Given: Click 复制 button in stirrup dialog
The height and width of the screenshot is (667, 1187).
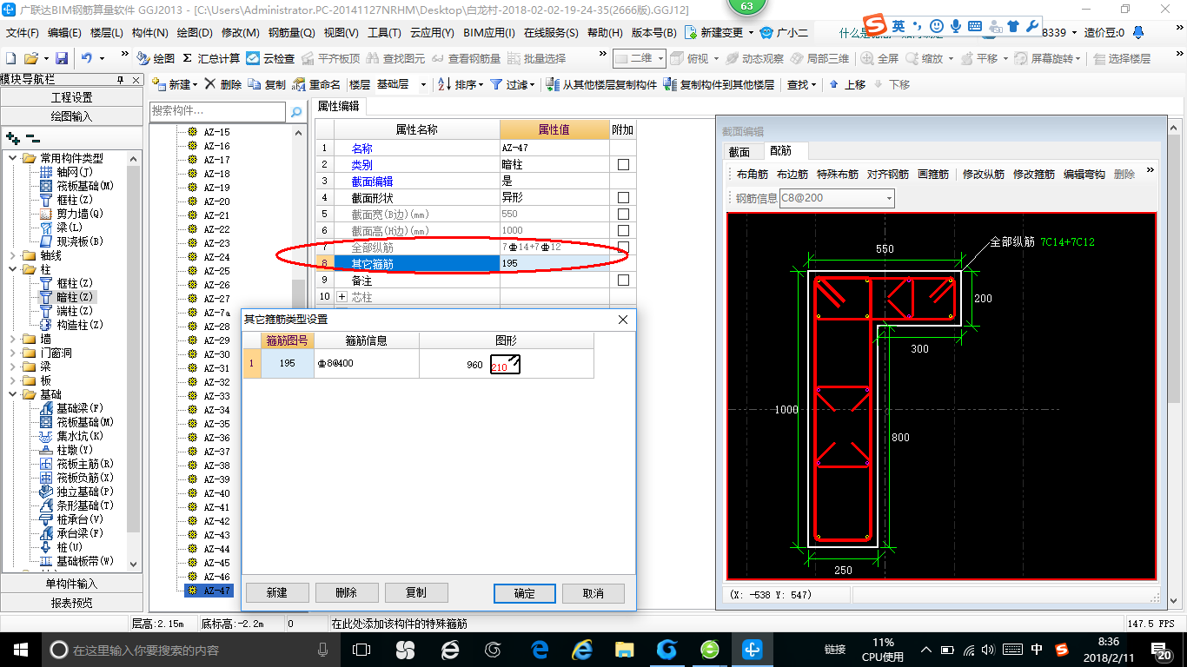Looking at the screenshot, I should click(x=416, y=592).
